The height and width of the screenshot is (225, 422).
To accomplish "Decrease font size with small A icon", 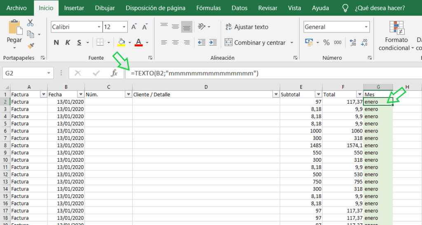I will [x=145, y=27].
